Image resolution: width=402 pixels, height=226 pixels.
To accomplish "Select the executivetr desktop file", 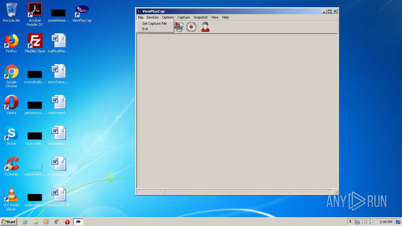I will click(x=35, y=77).
